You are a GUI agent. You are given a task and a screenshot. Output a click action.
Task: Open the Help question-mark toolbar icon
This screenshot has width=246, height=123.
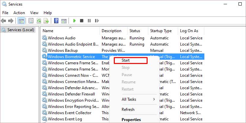(56, 21)
